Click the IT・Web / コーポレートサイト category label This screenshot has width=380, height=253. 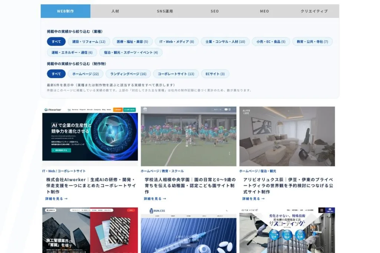pos(64,171)
